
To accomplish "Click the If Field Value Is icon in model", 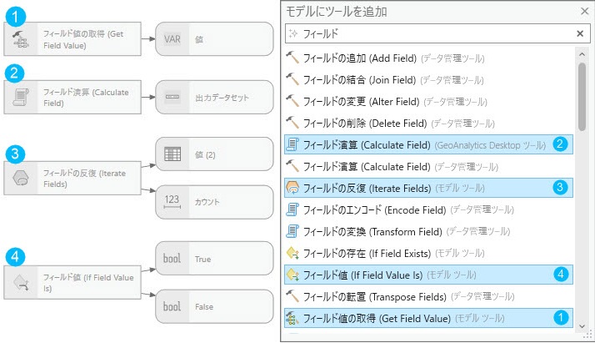I will [x=21, y=283].
